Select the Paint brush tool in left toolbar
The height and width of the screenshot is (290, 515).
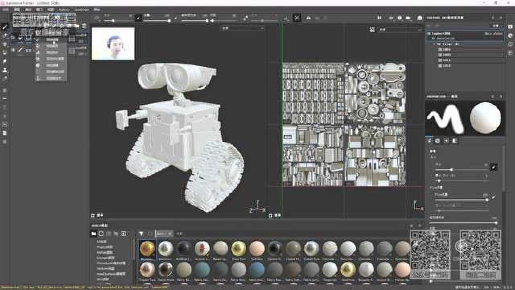tap(5, 27)
